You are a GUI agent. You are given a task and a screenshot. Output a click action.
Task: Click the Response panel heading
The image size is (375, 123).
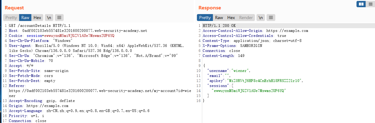point(210,8)
